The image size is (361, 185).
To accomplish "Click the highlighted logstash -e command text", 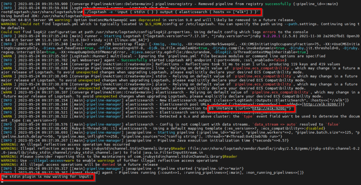I will 169,12.
